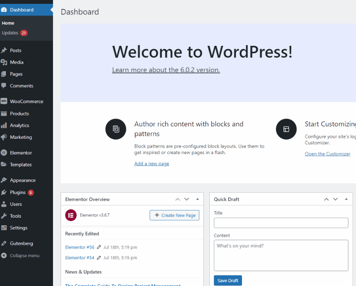Click the Collapse menu label

(25, 255)
